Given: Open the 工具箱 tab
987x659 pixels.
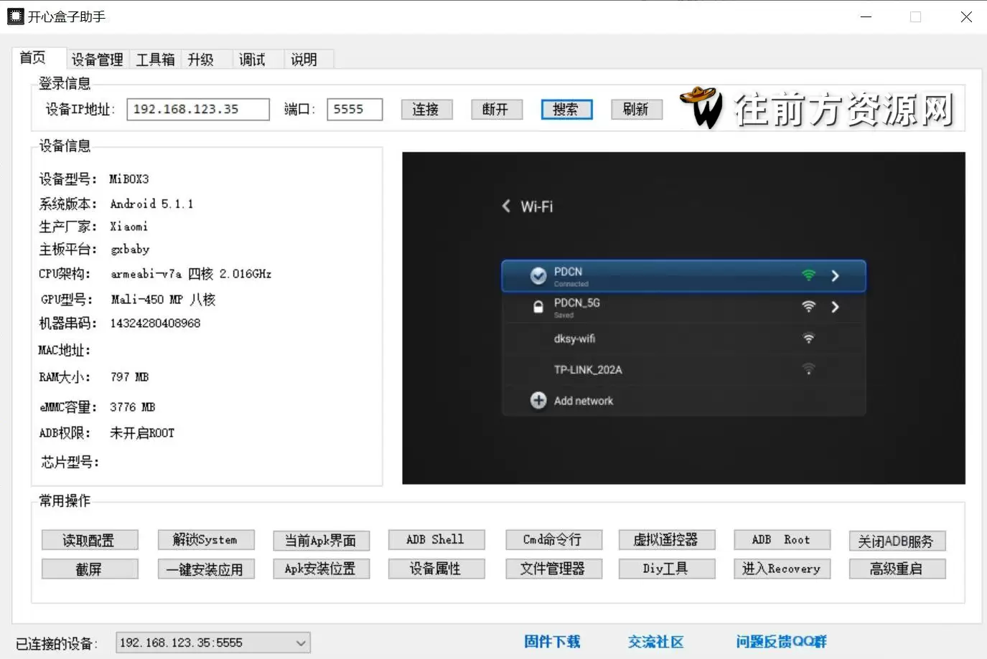Looking at the screenshot, I should [x=156, y=60].
